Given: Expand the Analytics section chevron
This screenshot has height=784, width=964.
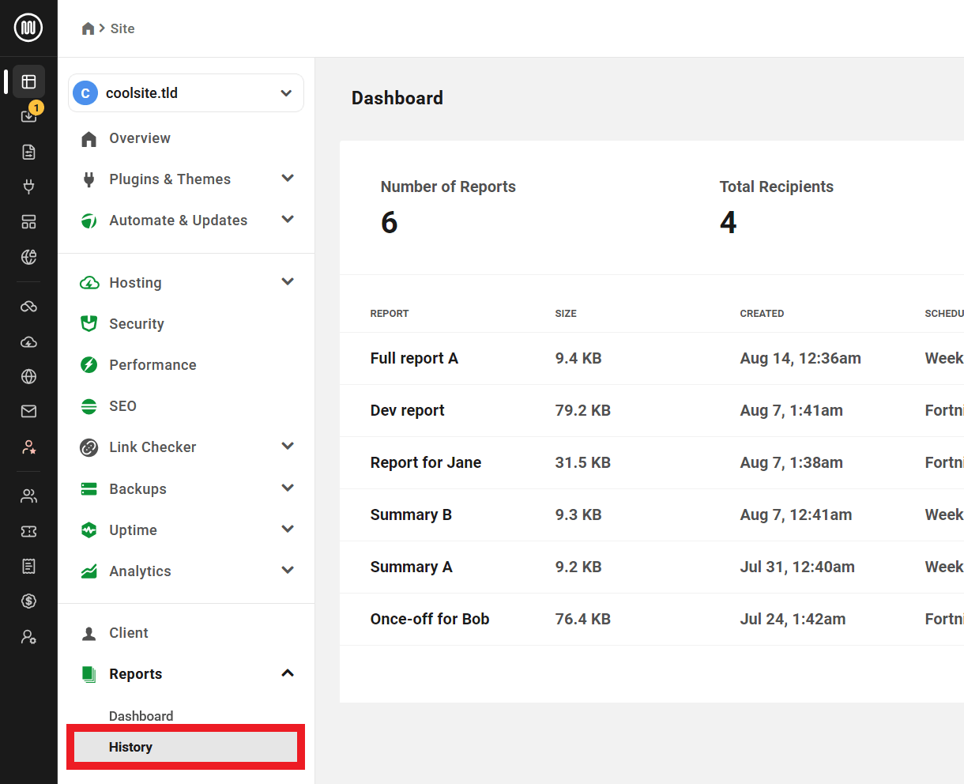Looking at the screenshot, I should click(x=288, y=571).
